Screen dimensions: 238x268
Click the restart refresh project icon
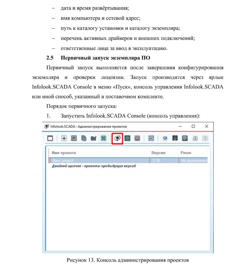151,138
